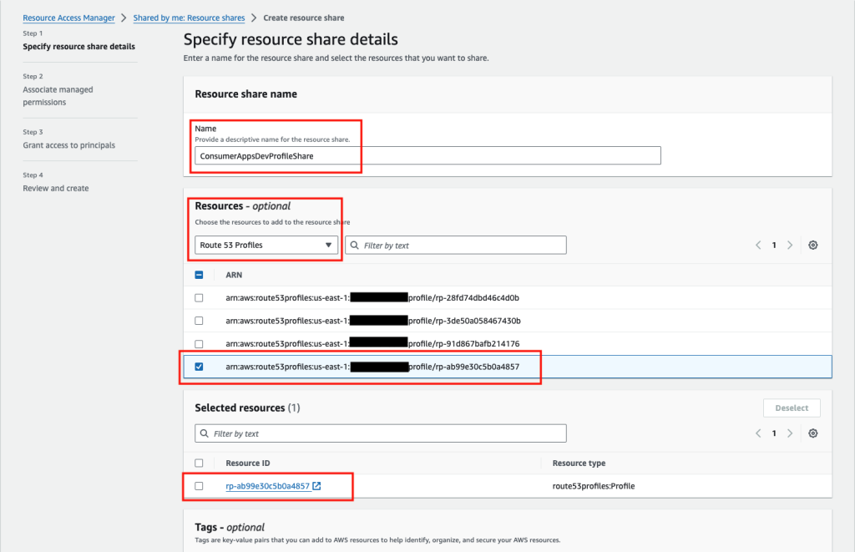Check the ARN ending in rp-28fd74dbd46c4d0b
Screen dimensions: 855x552
[199, 297]
